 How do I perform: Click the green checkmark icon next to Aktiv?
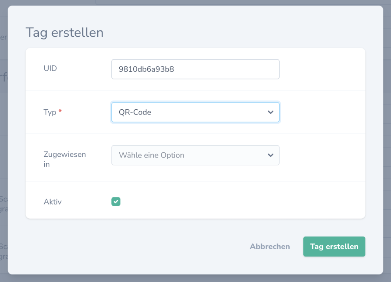tap(116, 201)
